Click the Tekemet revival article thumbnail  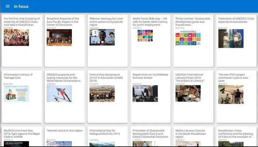click(59, 144)
